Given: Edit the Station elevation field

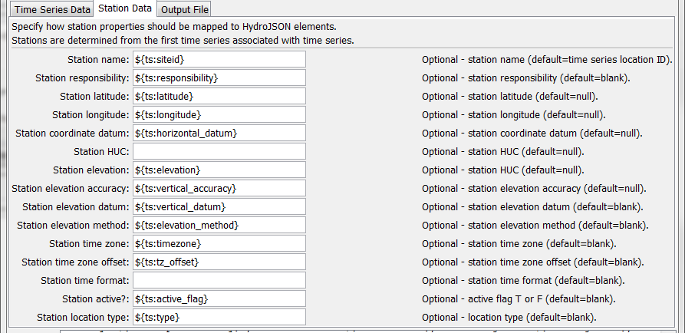Looking at the screenshot, I should (x=219, y=170).
